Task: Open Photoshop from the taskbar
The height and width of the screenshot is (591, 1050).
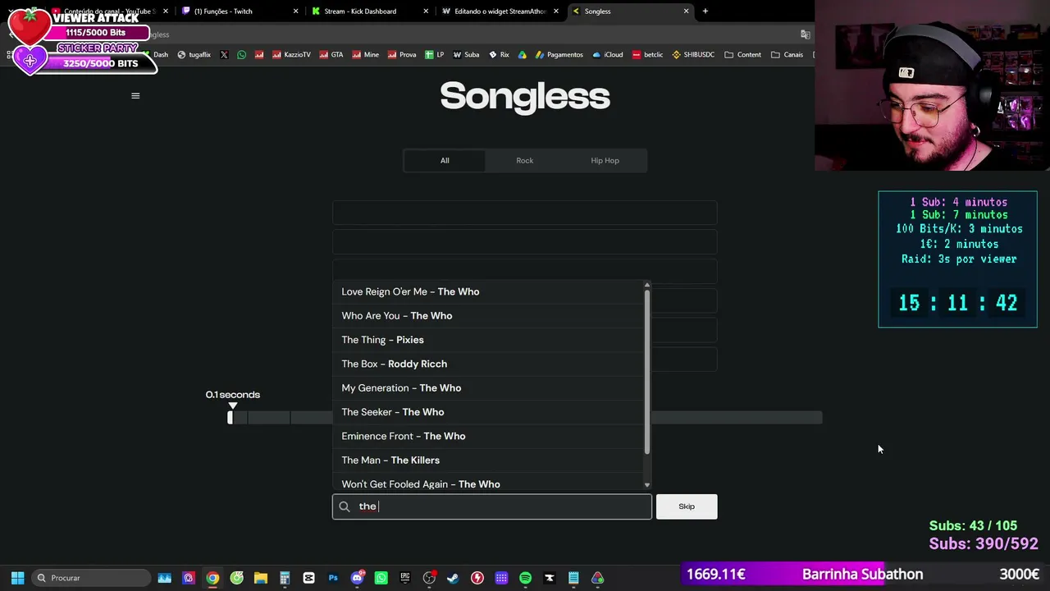Action: coord(333,578)
